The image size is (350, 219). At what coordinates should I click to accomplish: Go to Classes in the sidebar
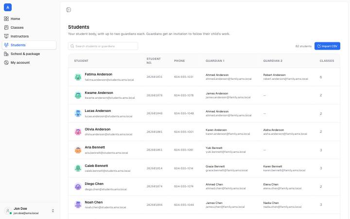click(29, 27)
